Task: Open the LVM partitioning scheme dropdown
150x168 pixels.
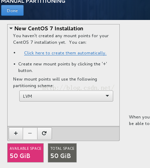Action: [66, 96]
